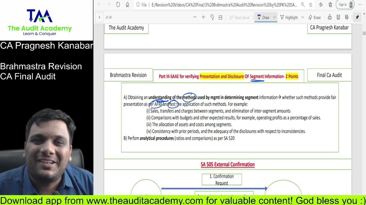The height and width of the screenshot is (205, 366).
Task: Click '1. Confirmation Request' box
Action: click(222, 180)
